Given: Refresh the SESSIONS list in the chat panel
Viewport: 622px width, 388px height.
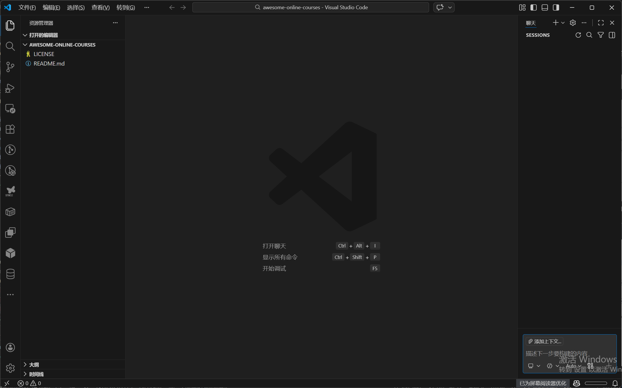Looking at the screenshot, I should tap(578, 35).
